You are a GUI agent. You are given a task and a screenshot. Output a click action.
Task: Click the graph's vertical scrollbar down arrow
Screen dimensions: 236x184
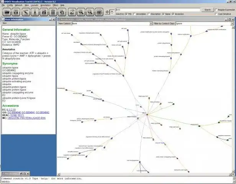pyautogui.click(x=233, y=172)
